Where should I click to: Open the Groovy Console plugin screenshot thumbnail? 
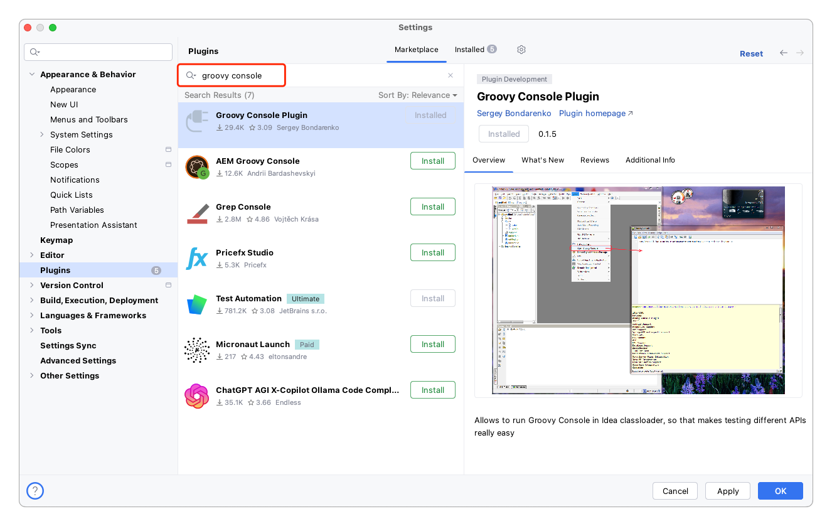coord(638,290)
